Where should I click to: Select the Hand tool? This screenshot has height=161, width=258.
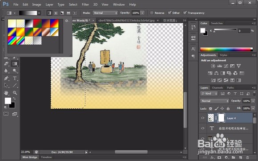(6, 93)
